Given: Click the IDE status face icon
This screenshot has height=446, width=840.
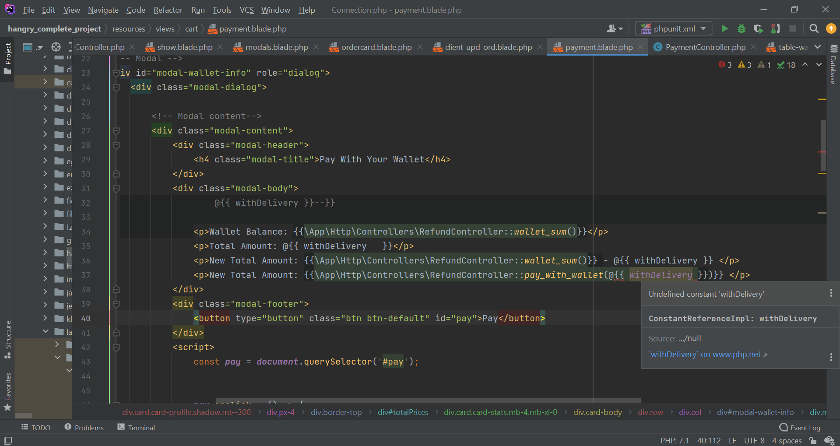Looking at the screenshot, I should (x=829, y=440).
